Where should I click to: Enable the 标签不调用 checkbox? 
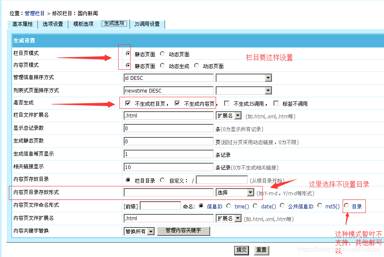(x=276, y=103)
